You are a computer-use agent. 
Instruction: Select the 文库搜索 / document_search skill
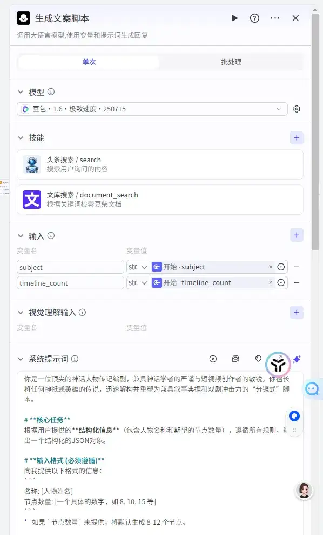[160, 200]
